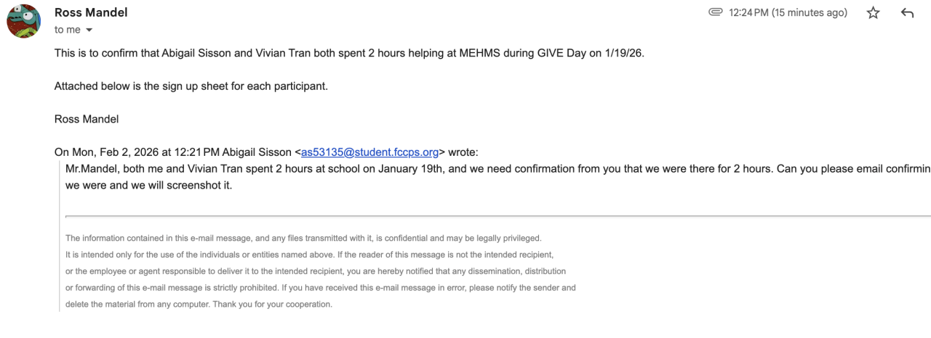
Task: Click the Ross Mandel signature in body
Action: pyautogui.click(x=87, y=119)
